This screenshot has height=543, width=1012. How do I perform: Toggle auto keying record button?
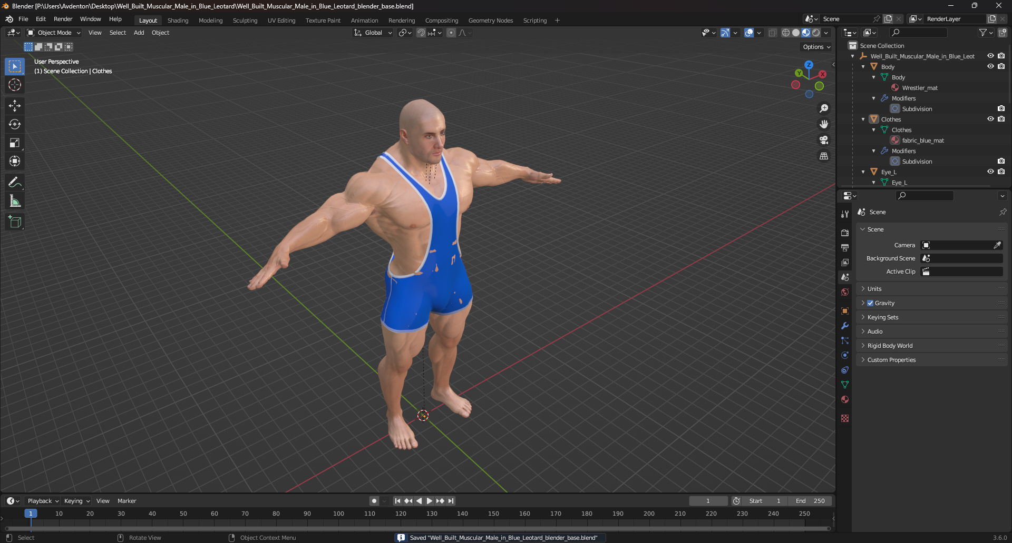(374, 501)
